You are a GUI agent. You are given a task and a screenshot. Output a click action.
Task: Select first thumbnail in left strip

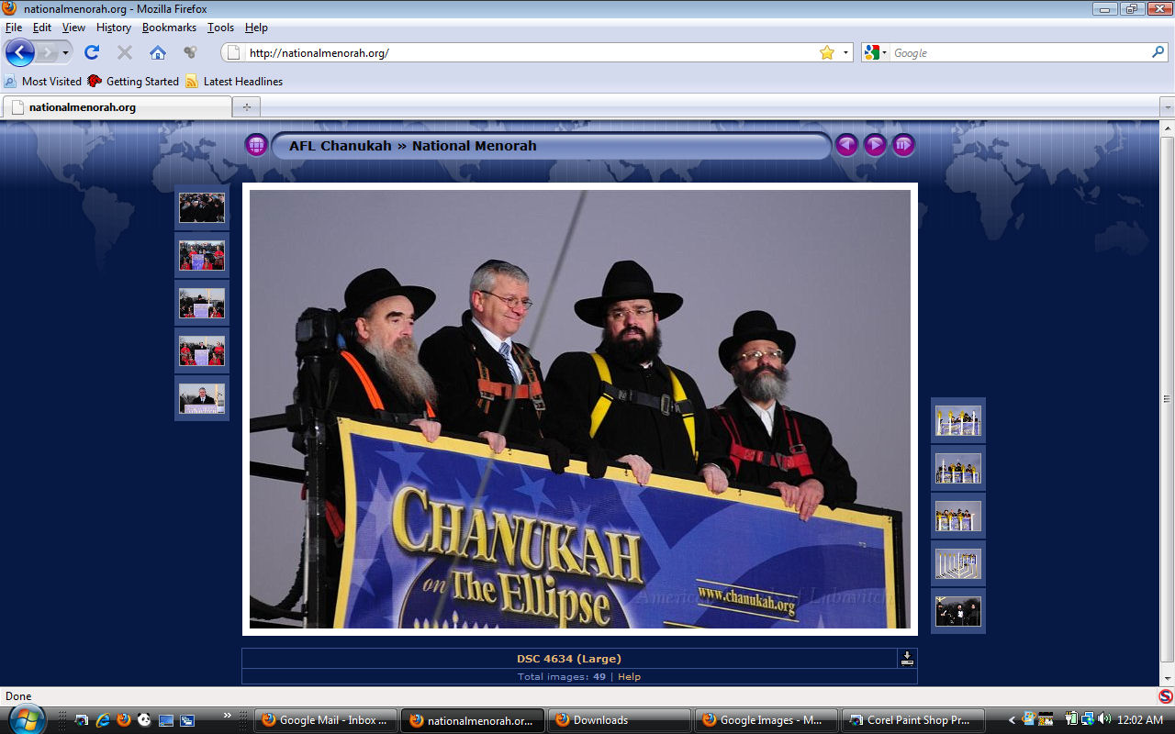202,207
